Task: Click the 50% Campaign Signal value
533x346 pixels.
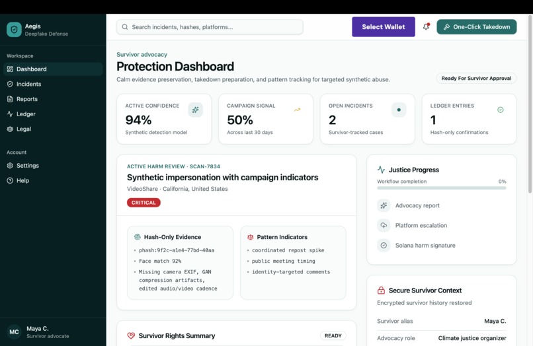Action: pyautogui.click(x=240, y=120)
